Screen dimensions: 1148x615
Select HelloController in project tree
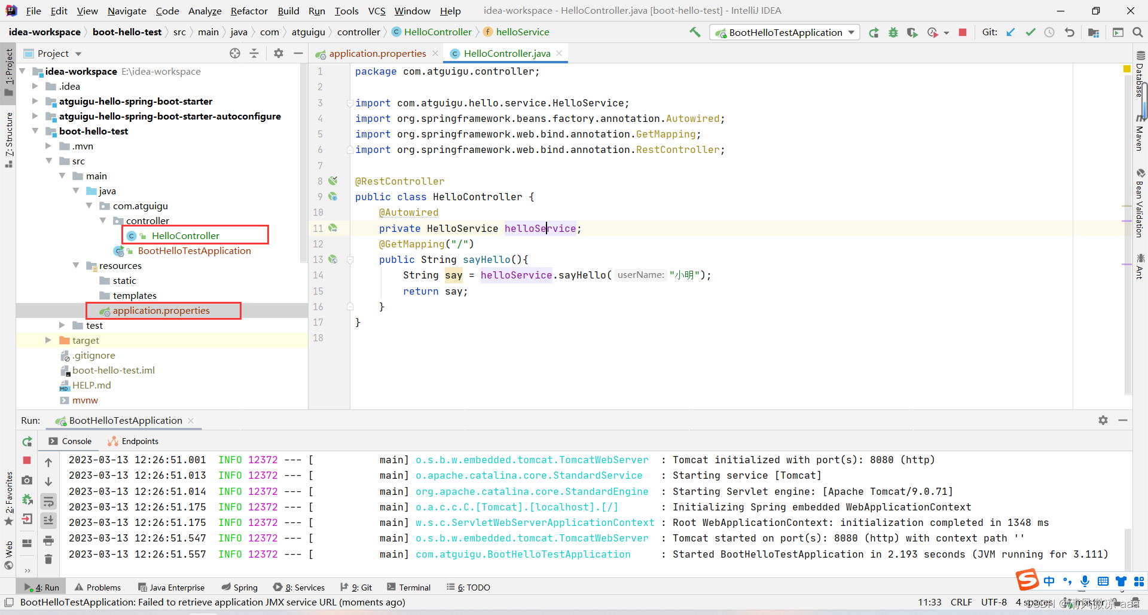[185, 235]
